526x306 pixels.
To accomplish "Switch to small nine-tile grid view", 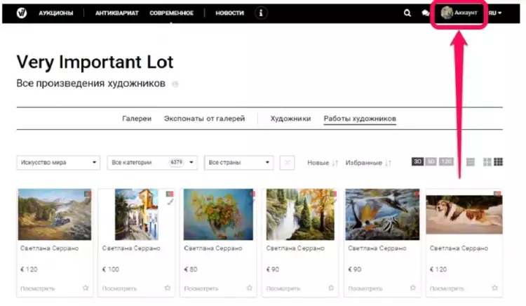I will tap(498, 162).
